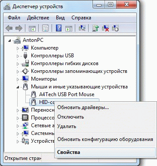Image resolution: width=157 pixels, height=166 pixels.
Task: Click the Scan for hardware changes icon
Action: (x=82, y=28)
